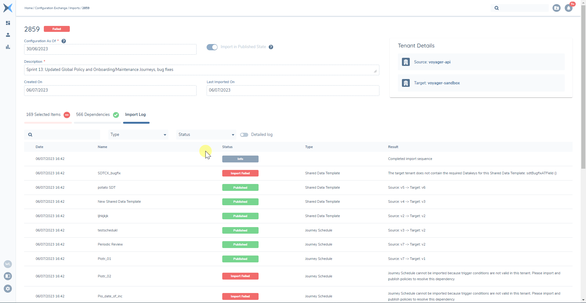Screen dimensions: 586x303
Task: Click the add-to-folder icon in the header
Action: (x=557, y=8)
